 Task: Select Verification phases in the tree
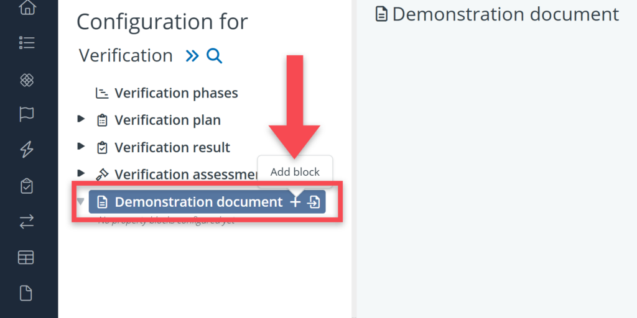pyautogui.click(x=175, y=93)
